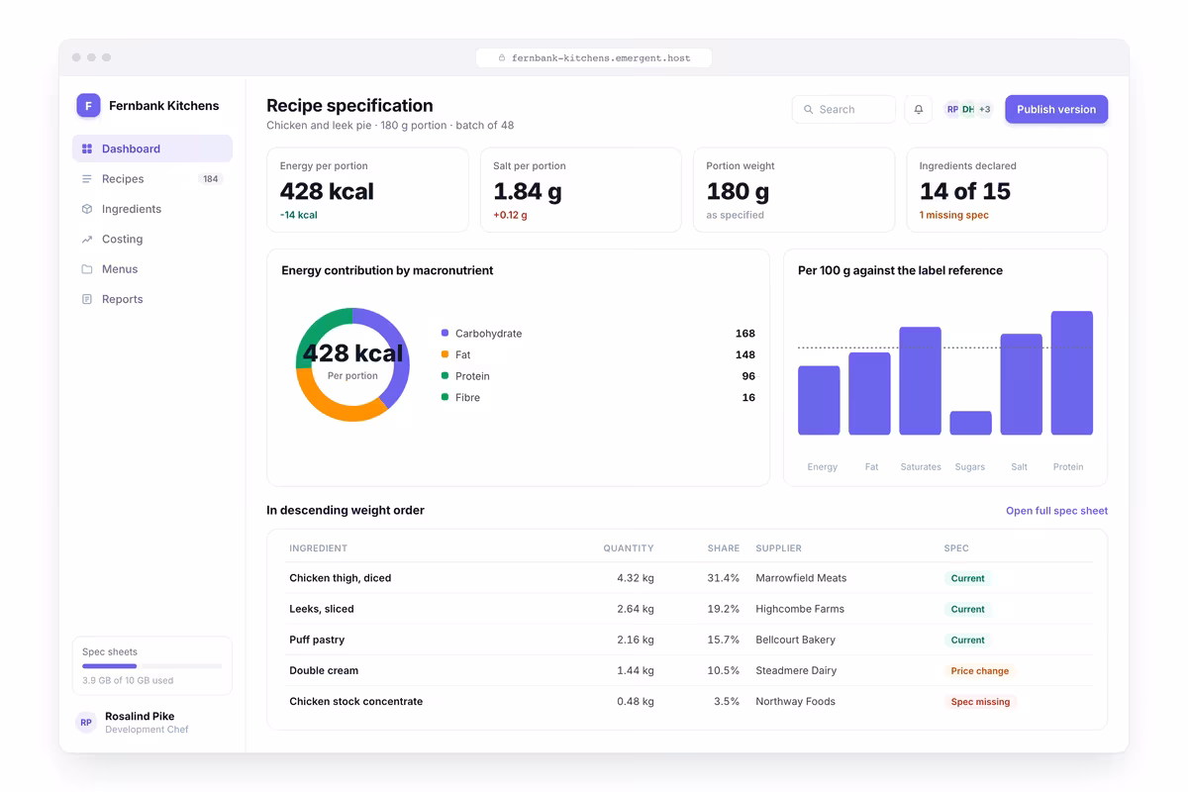Open Rosalind Pike profile name
This screenshot has width=1188, height=792.
tap(140, 717)
